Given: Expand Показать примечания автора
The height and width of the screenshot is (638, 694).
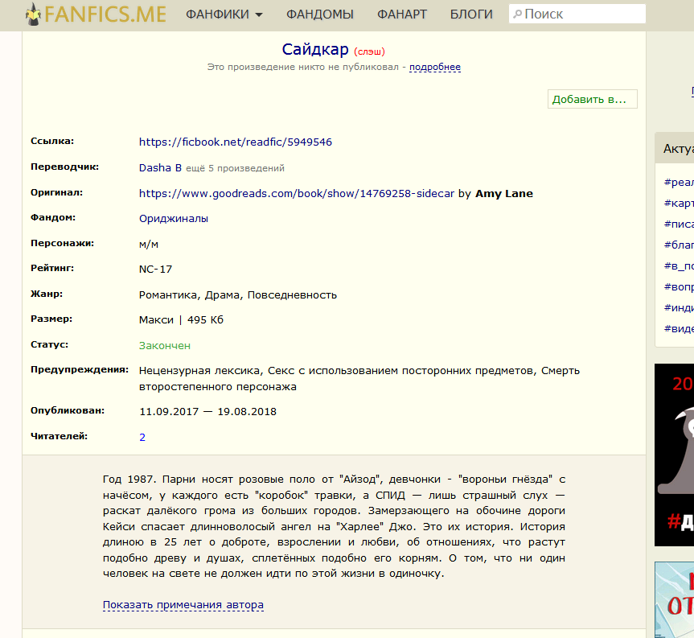Looking at the screenshot, I should click(x=183, y=605).
